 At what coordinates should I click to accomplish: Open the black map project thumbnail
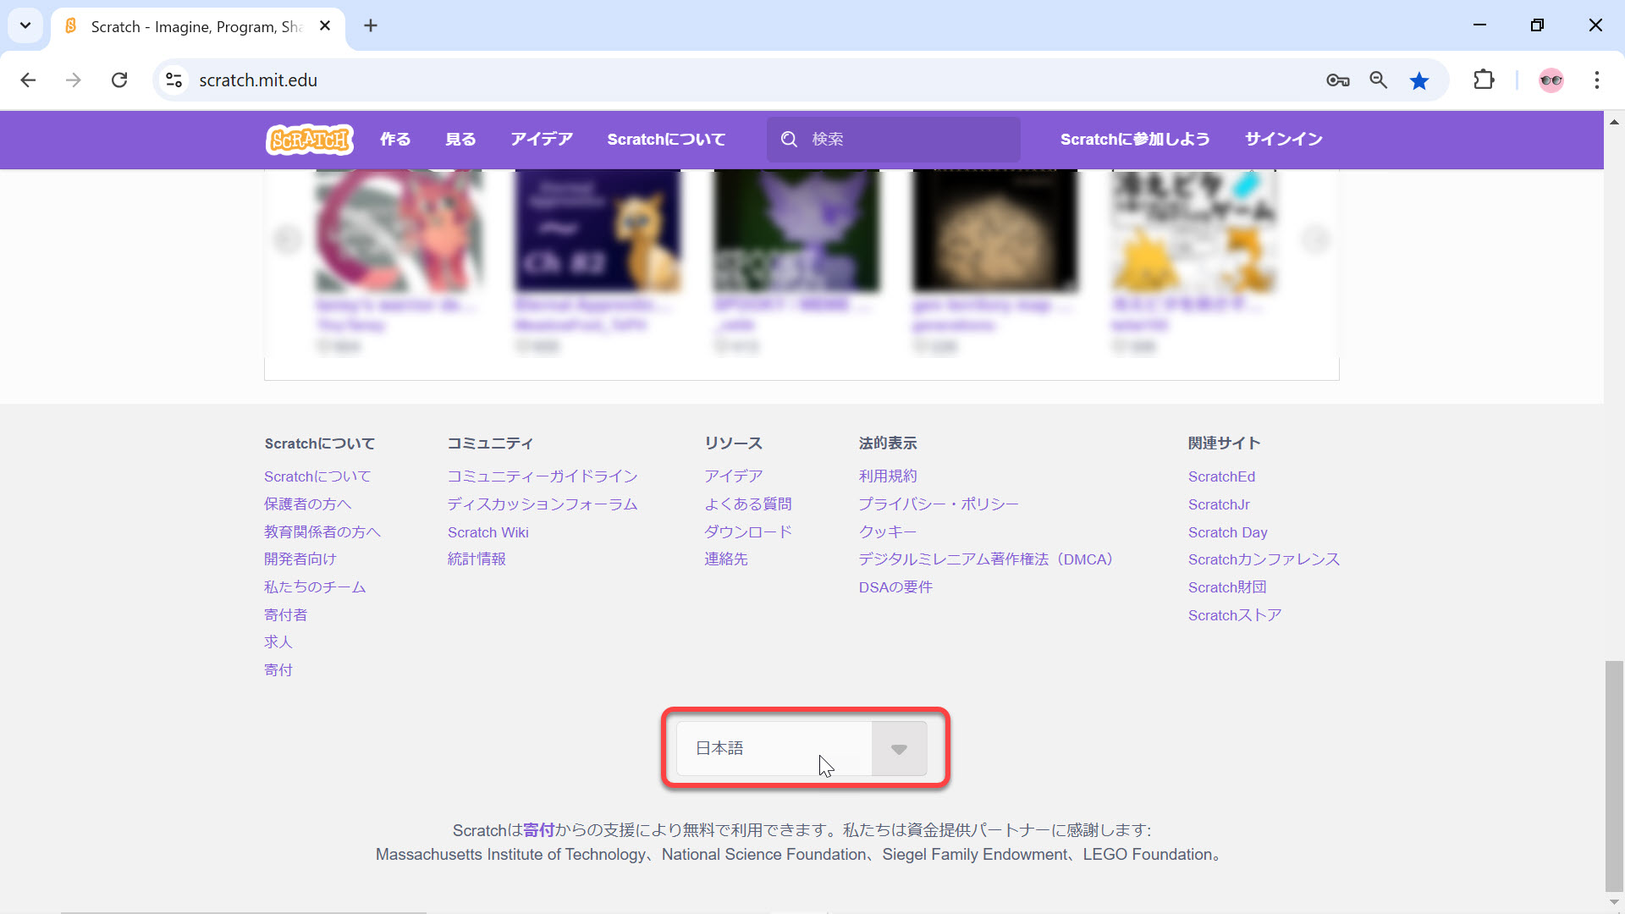tap(995, 230)
